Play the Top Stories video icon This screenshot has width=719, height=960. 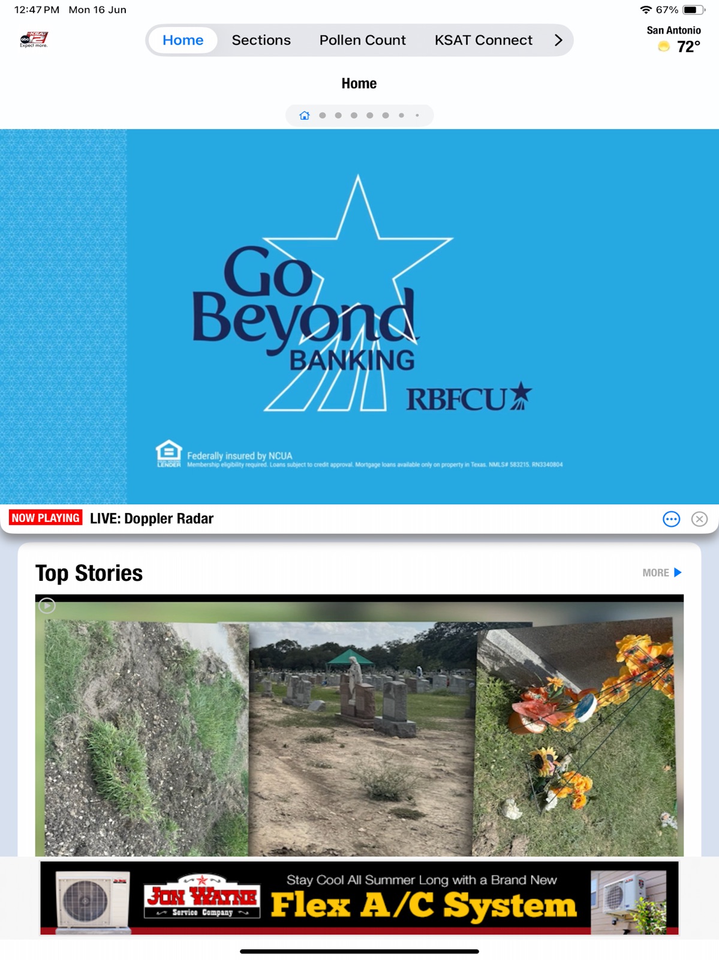[47, 606]
